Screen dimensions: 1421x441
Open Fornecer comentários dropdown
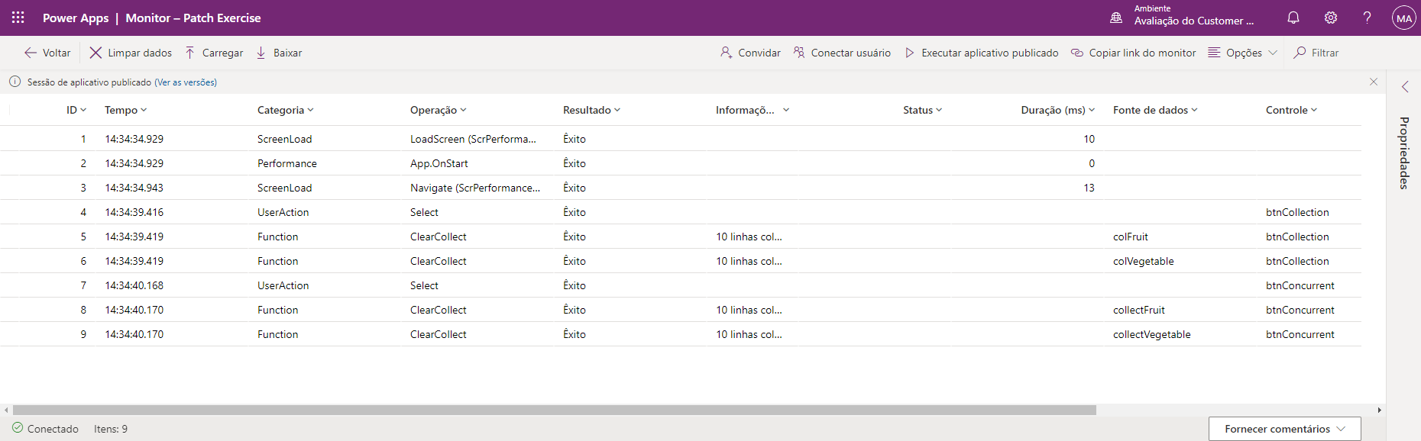coord(1285,429)
